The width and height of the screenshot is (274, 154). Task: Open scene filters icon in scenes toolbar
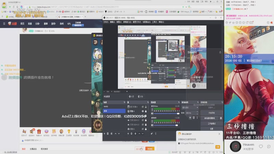(x=112, y=133)
